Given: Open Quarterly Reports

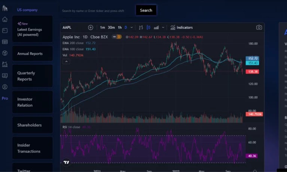Looking at the screenshot, I should click(33, 76).
